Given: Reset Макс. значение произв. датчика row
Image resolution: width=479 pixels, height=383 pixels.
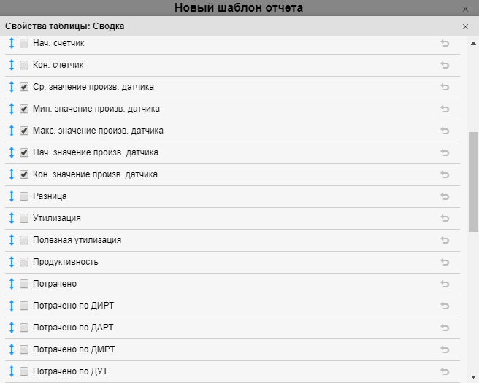Looking at the screenshot, I should (x=445, y=131).
